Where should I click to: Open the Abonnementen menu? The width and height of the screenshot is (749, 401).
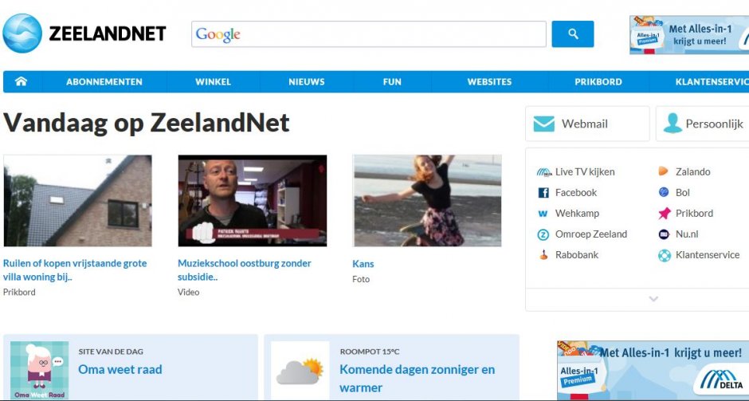coord(104,82)
